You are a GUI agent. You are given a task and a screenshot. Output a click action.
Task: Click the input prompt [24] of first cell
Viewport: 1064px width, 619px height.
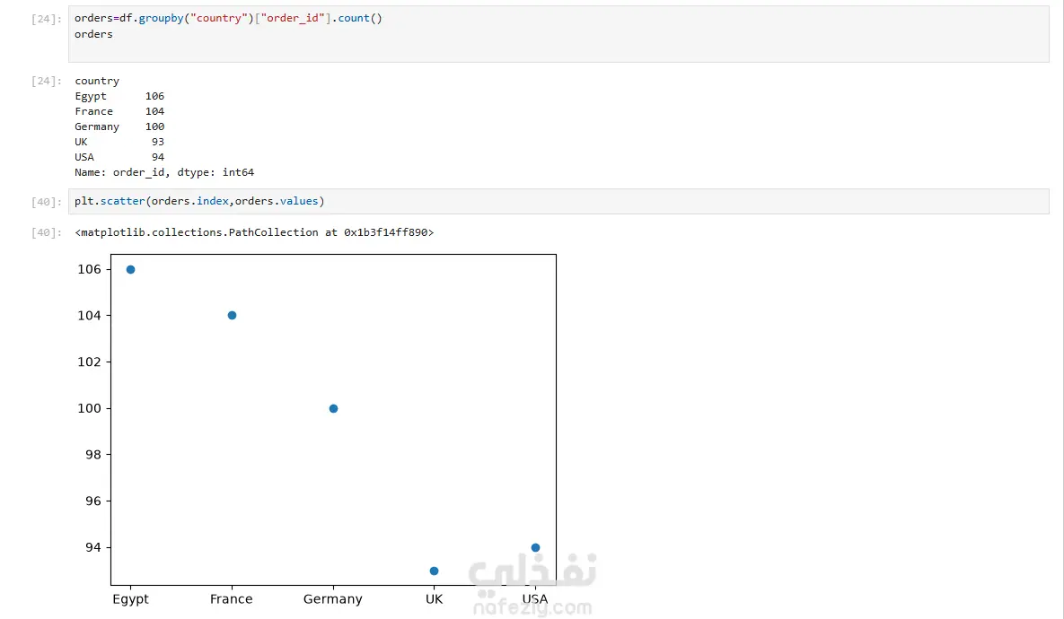coord(47,19)
